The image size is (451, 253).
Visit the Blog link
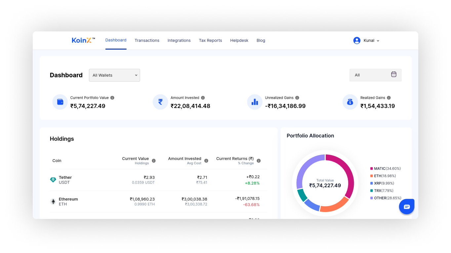tap(261, 41)
